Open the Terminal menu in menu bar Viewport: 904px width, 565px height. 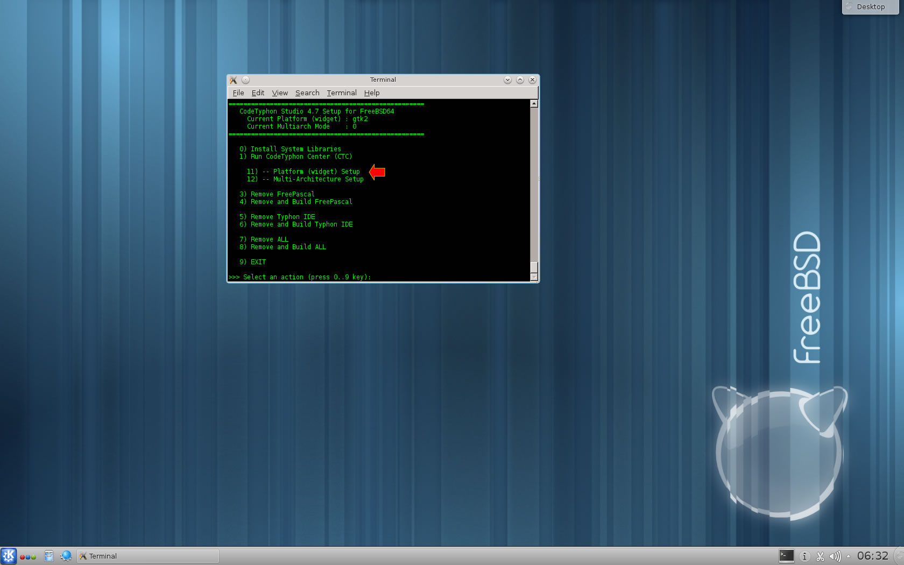click(x=342, y=93)
